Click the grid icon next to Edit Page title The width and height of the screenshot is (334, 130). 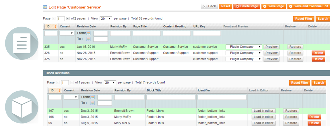click(x=45, y=7)
